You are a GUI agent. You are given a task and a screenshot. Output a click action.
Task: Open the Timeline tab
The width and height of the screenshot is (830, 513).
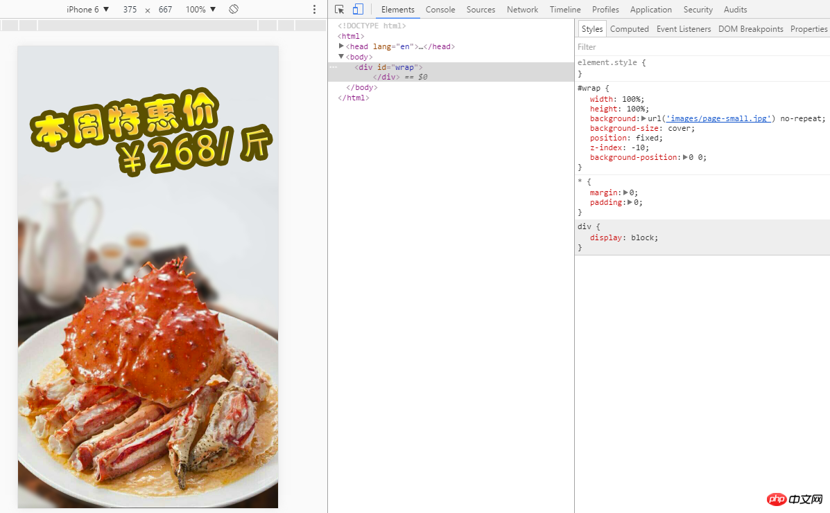tap(565, 10)
